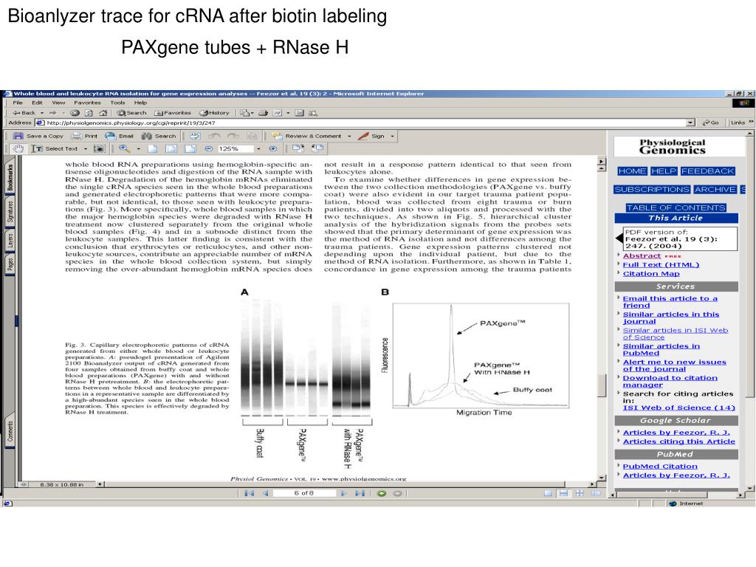Click the PubMed Citation link
Screen dimensions: 756x567
(660, 467)
